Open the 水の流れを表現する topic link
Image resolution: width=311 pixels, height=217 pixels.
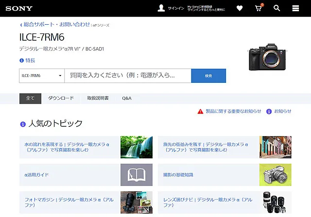click(67, 147)
